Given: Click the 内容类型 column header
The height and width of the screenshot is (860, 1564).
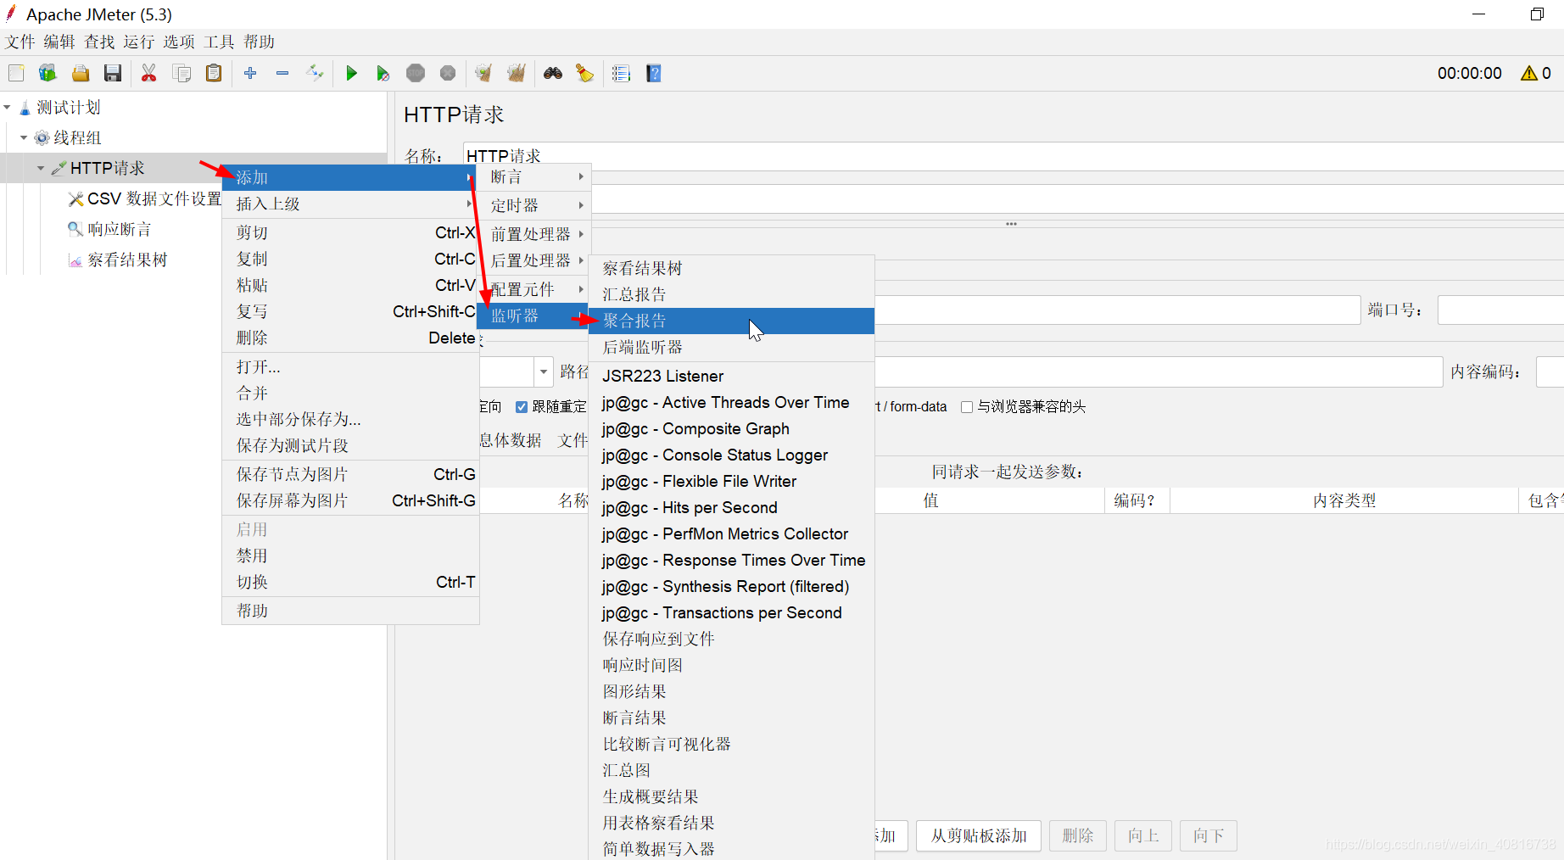Looking at the screenshot, I should pos(1344,500).
